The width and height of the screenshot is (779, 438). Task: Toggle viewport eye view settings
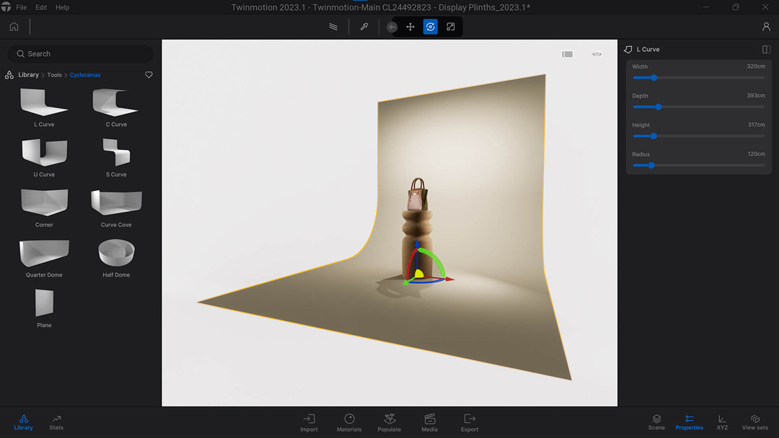pos(597,54)
